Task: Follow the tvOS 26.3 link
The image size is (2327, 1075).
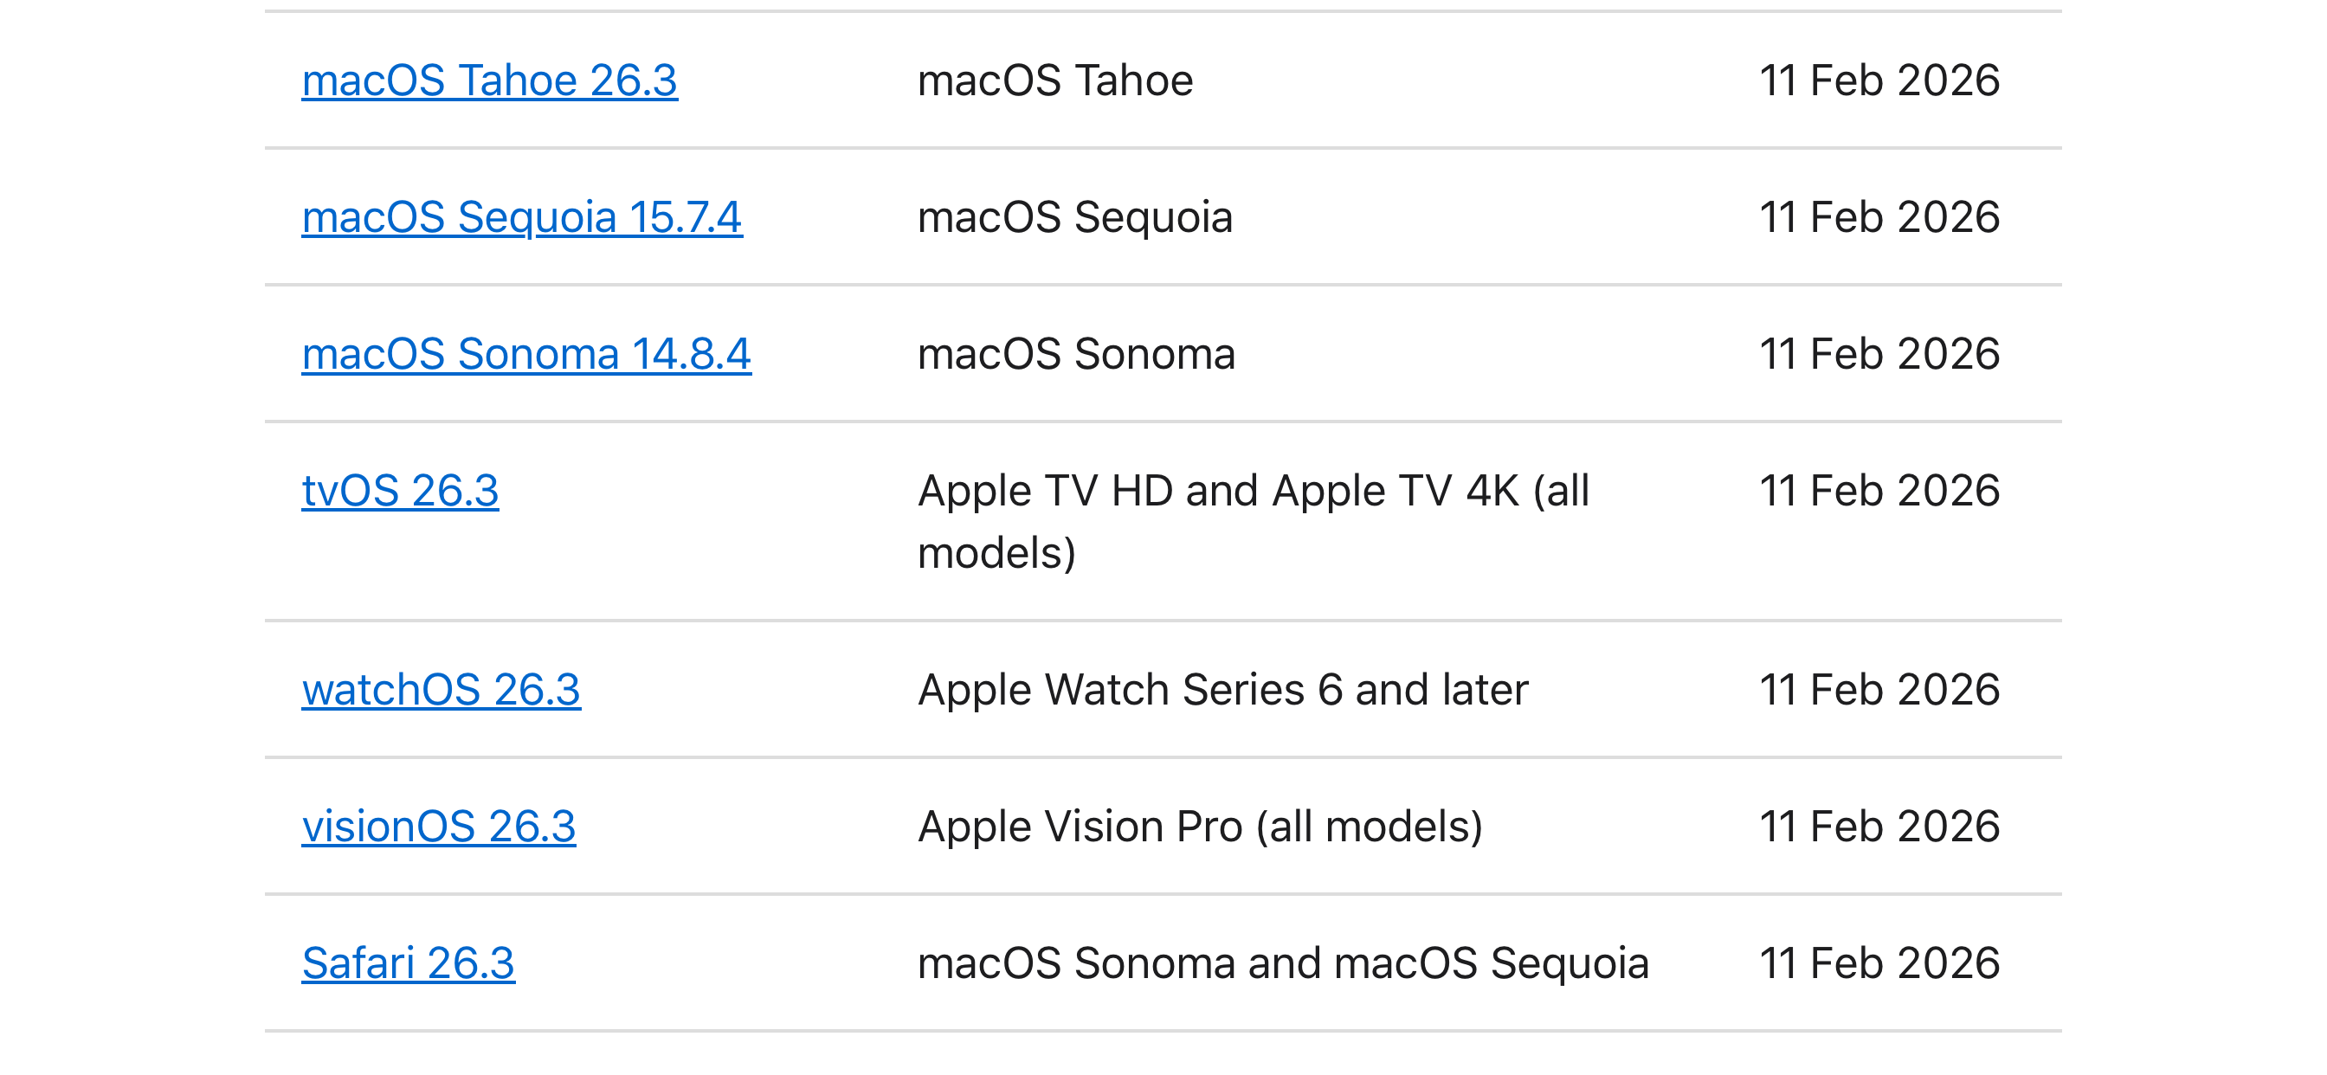Action: [399, 492]
